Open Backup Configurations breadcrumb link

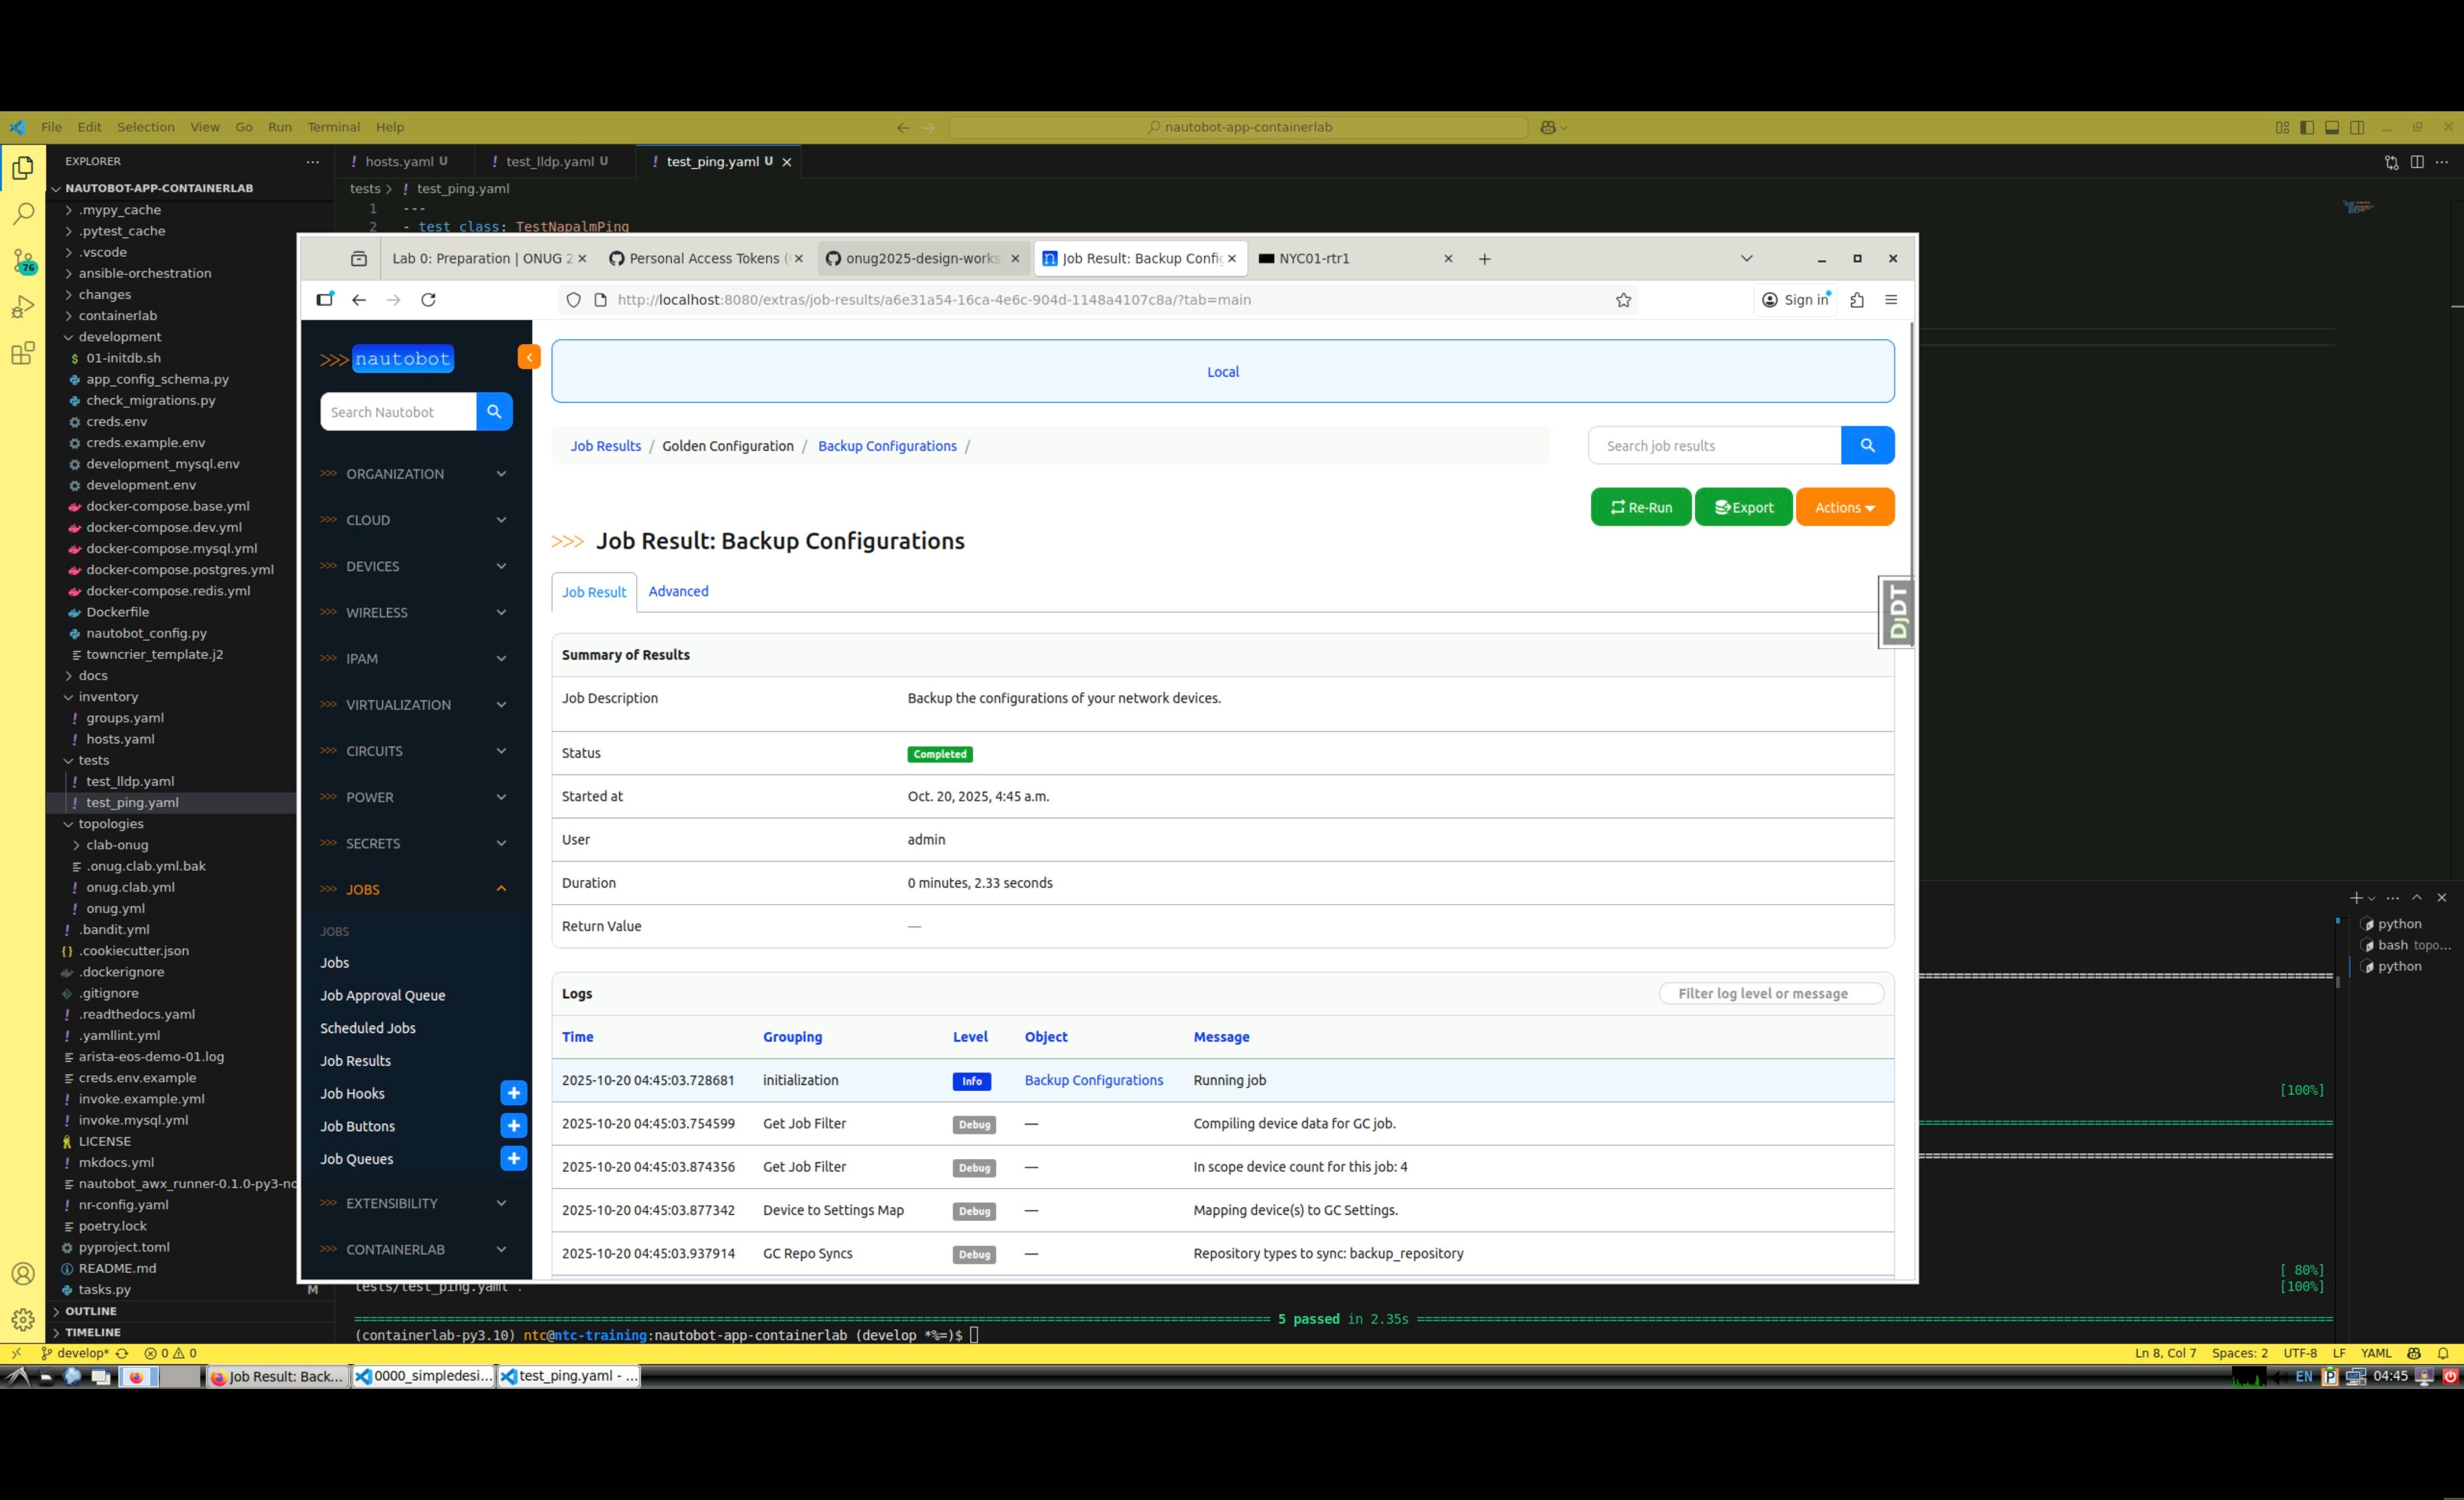[886, 446]
